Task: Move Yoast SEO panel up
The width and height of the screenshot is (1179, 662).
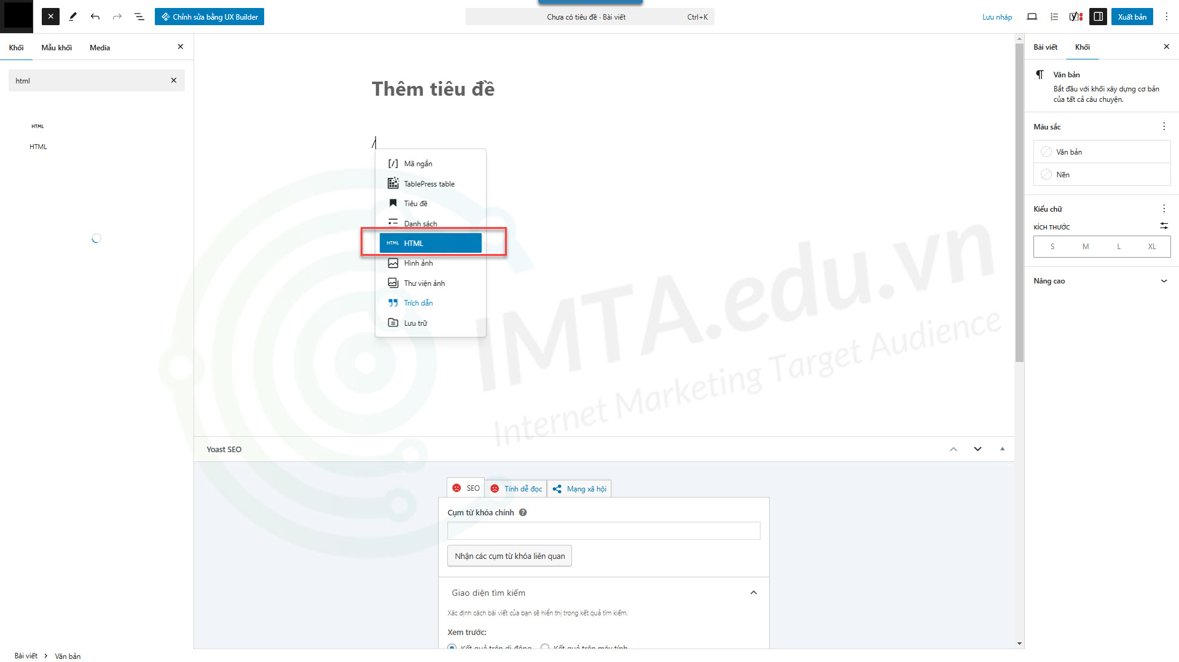Action: tap(954, 449)
